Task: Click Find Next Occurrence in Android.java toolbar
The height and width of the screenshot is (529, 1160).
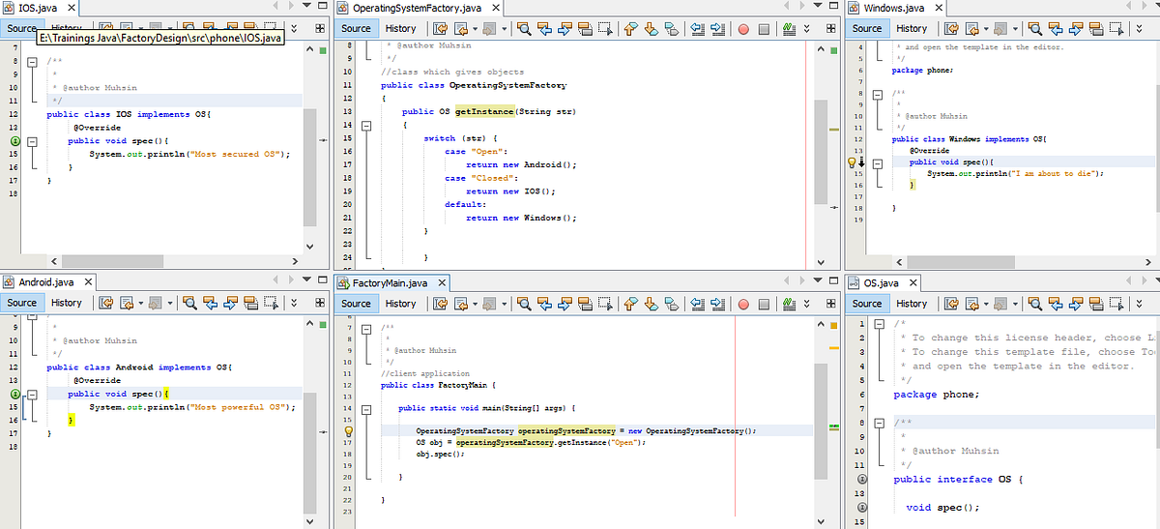Action: coord(231,303)
